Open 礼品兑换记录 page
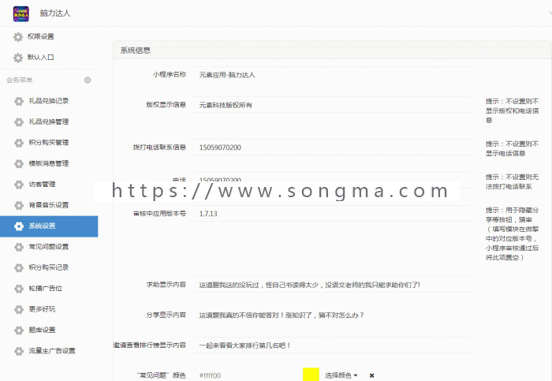This screenshot has width=552, height=381. point(49,101)
